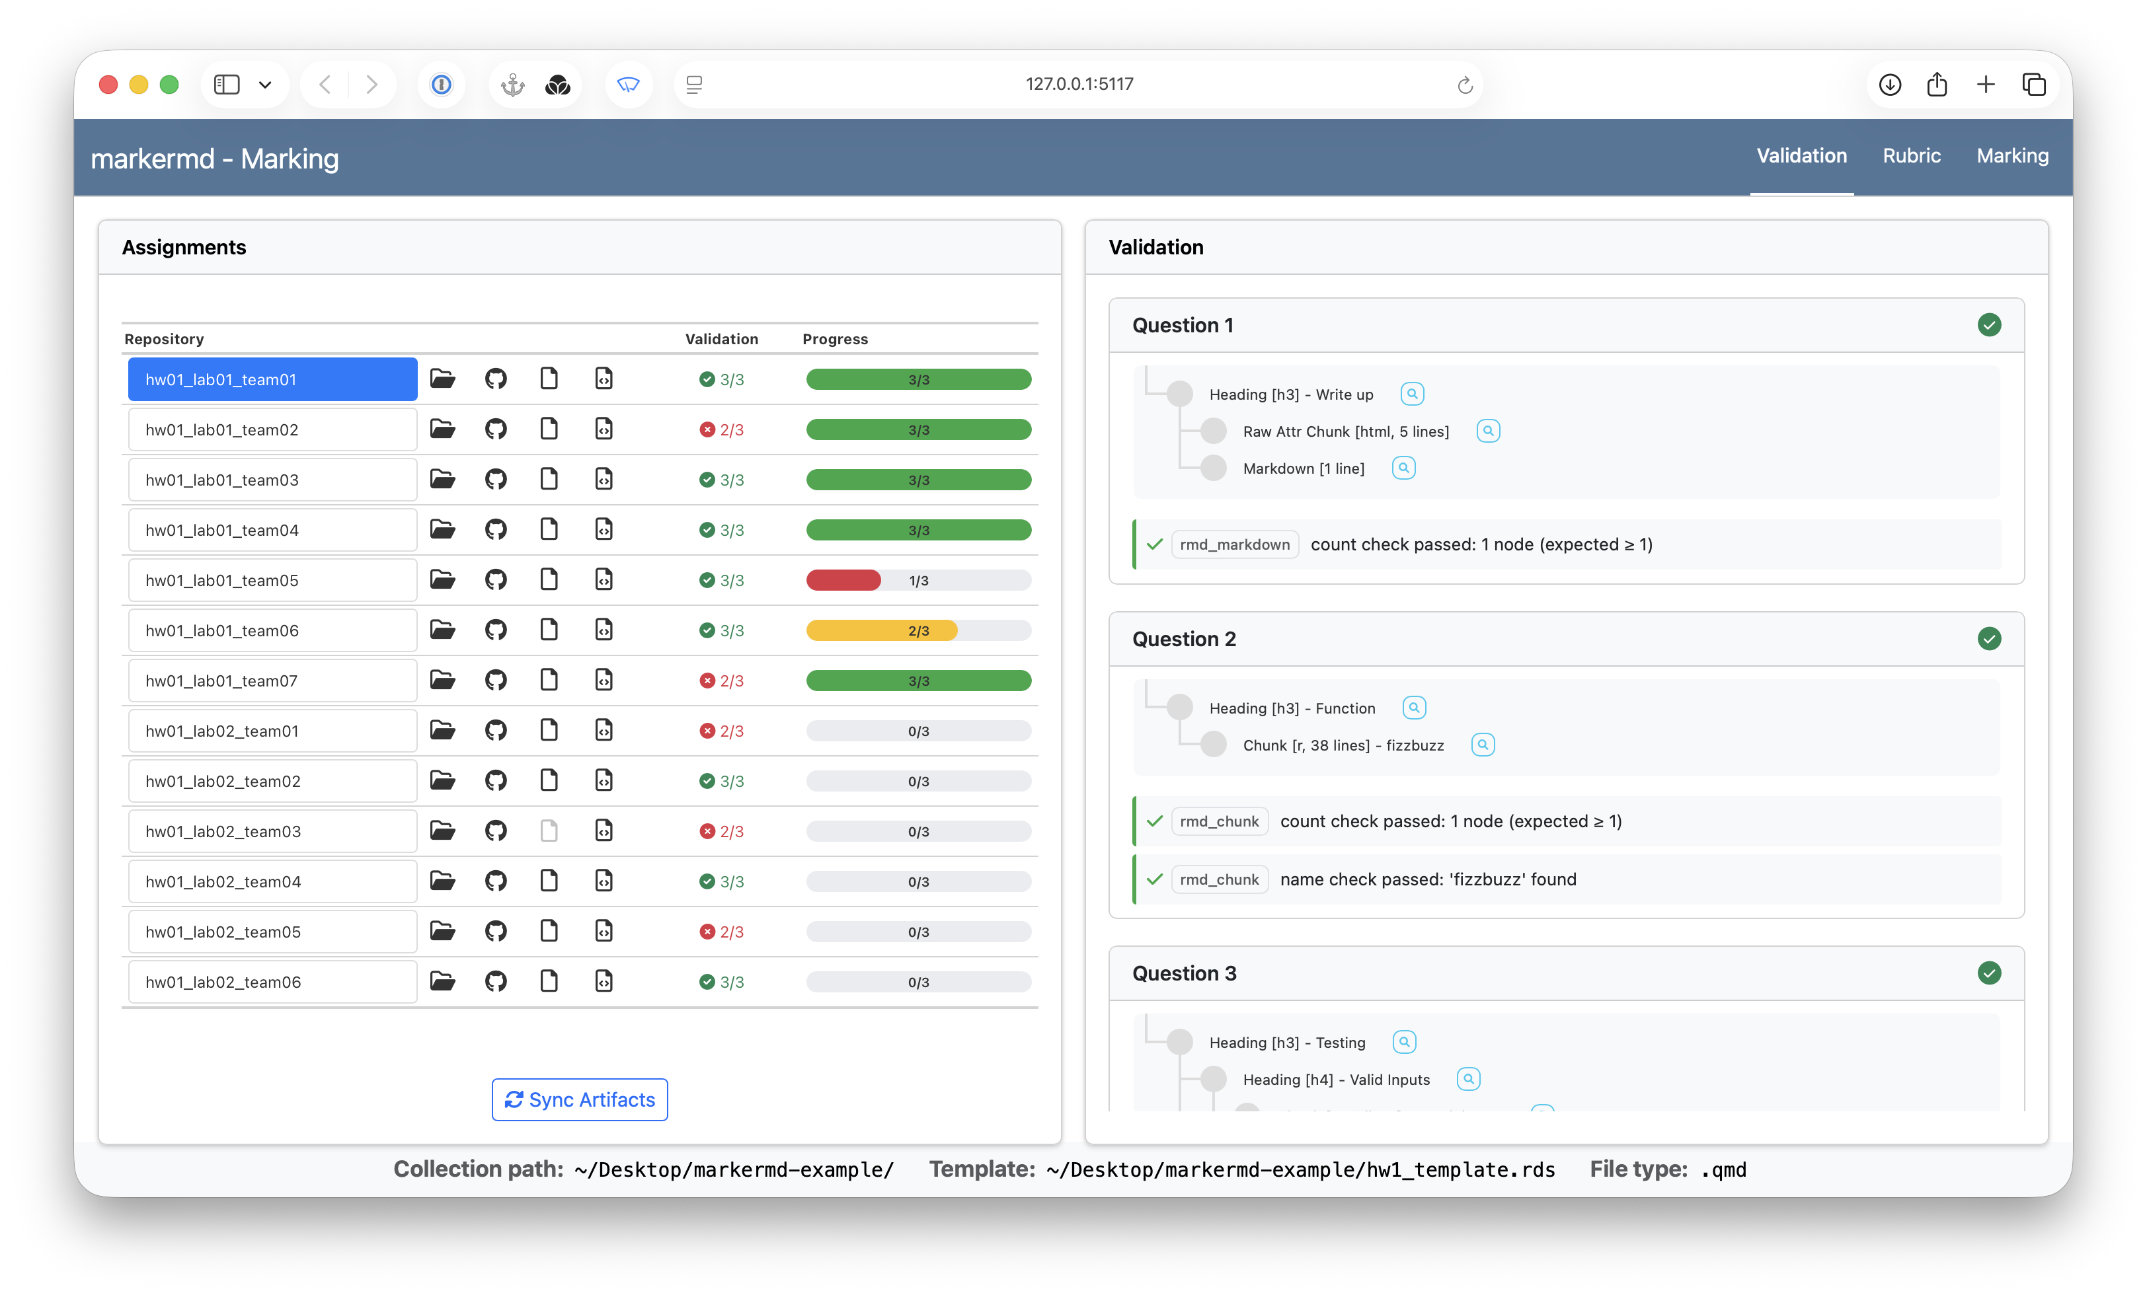Click document file icon for hw01_lab01_team03
The height and width of the screenshot is (1295, 2147).
coord(549,479)
